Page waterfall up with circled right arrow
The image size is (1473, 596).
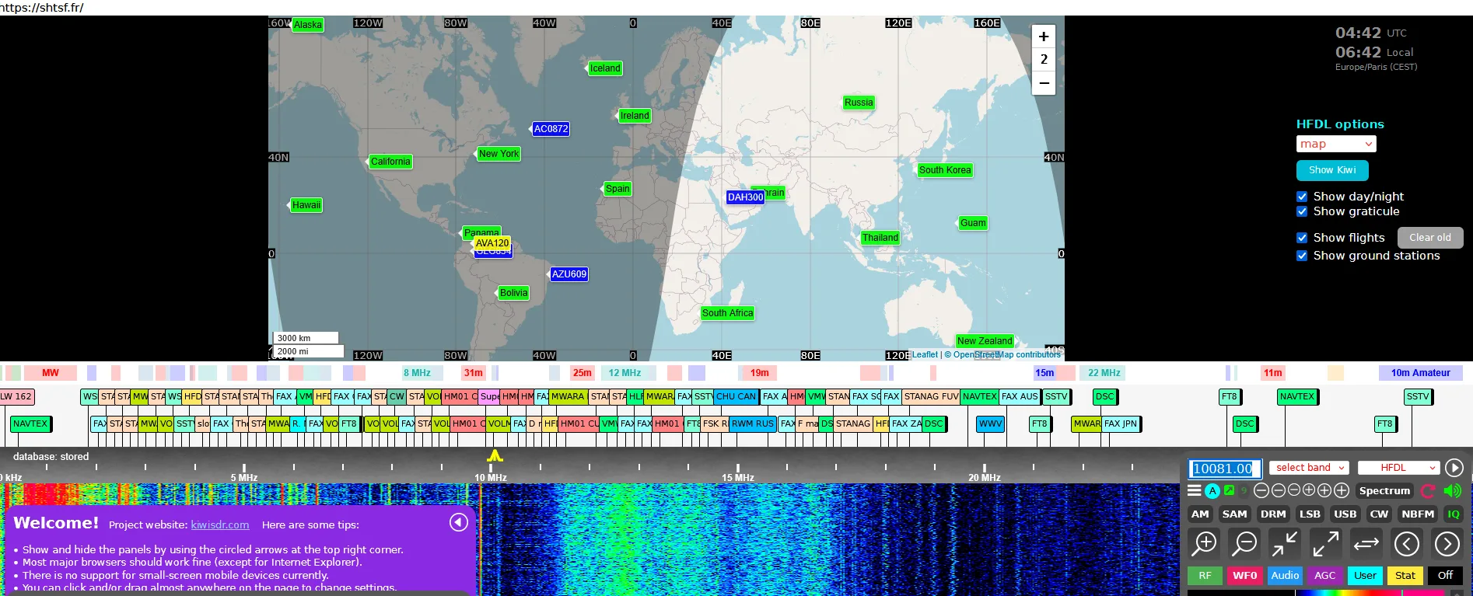pyautogui.click(x=1447, y=543)
